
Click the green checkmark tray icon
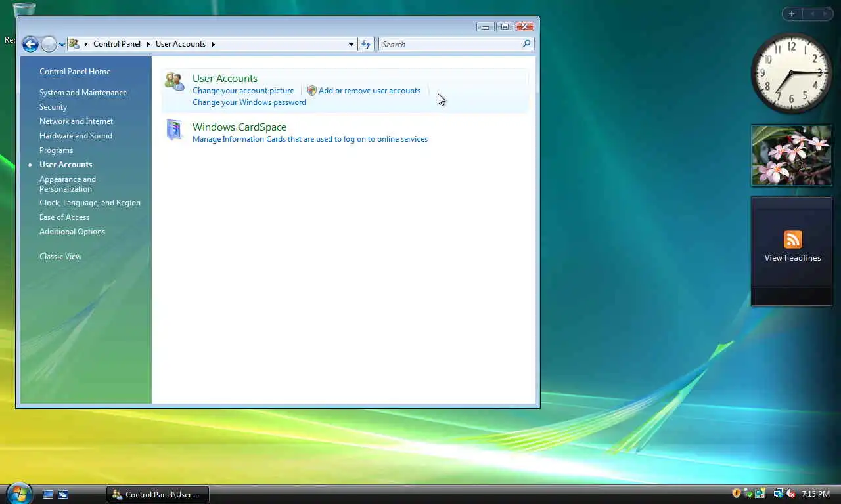pos(748,493)
